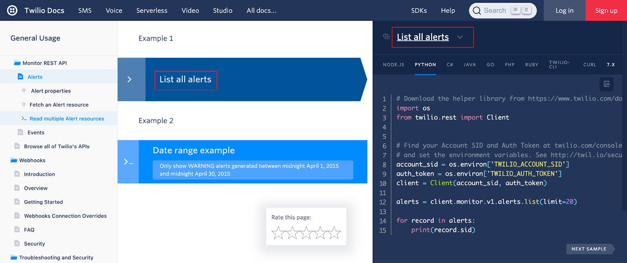Open Read multiple Alert resources link

[67, 119]
